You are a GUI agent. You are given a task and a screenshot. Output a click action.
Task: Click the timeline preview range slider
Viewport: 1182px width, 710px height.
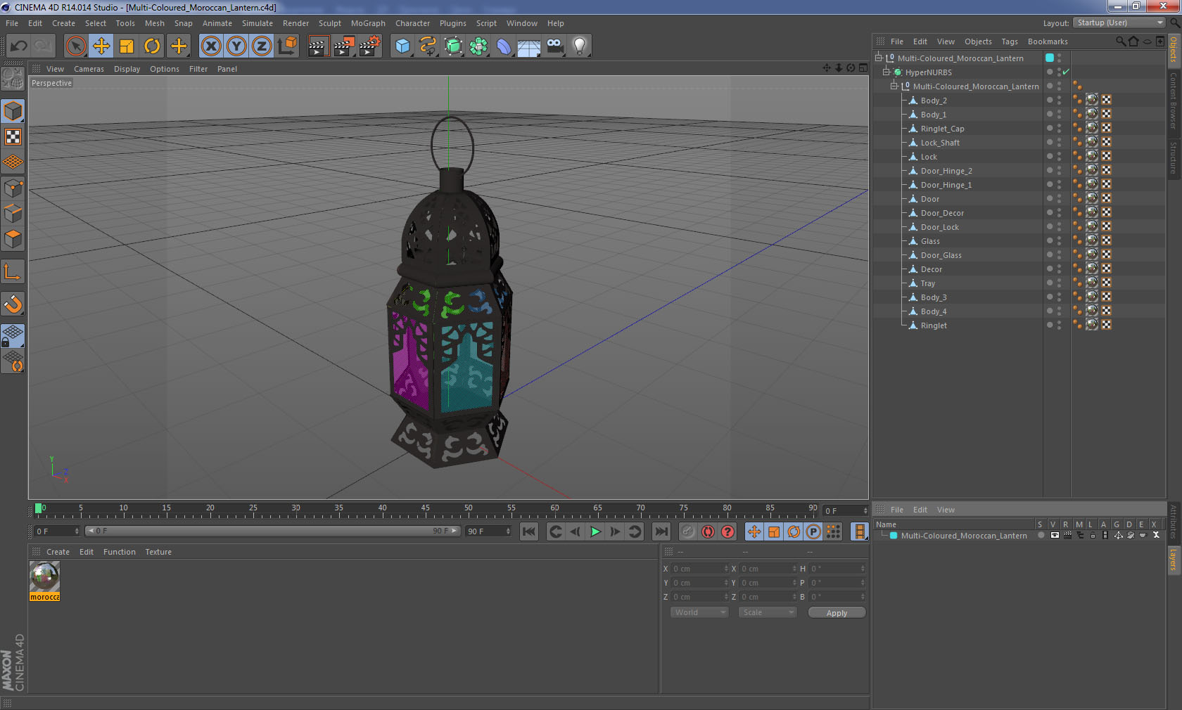(x=273, y=531)
